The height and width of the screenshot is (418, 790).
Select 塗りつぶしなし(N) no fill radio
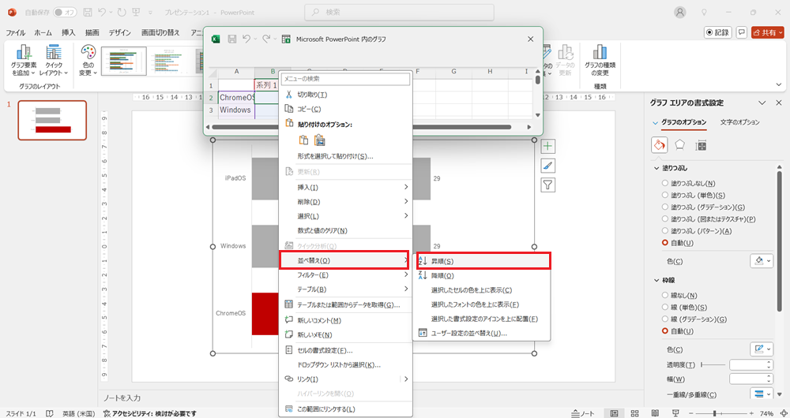point(665,184)
